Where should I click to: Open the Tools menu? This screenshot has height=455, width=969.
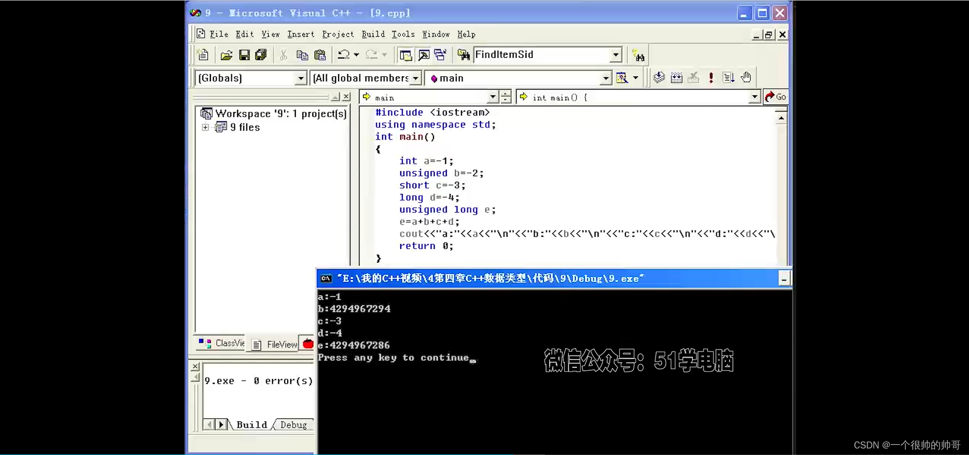[403, 34]
